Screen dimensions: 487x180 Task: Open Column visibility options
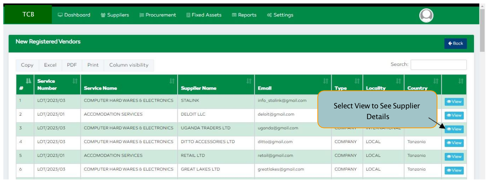(x=129, y=65)
